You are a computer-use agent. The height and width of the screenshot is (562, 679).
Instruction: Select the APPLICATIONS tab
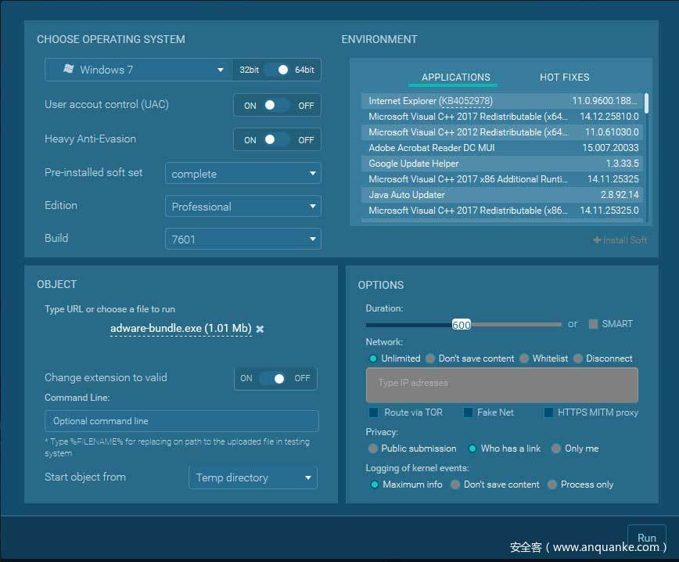click(455, 77)
